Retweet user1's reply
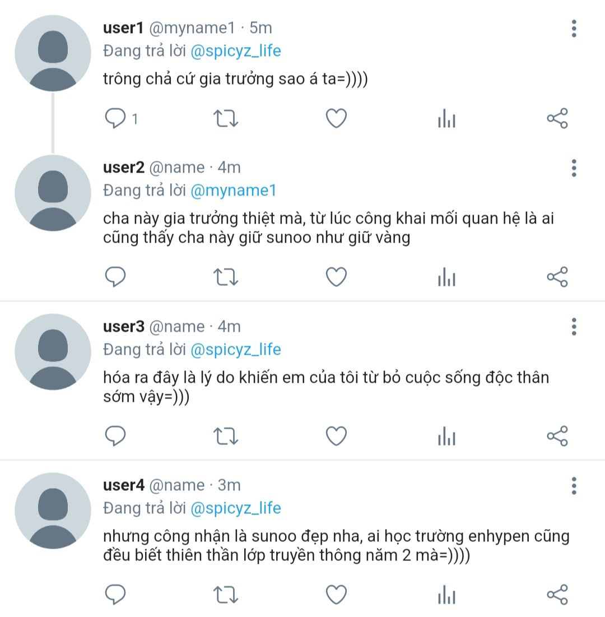 click(226, 118)
